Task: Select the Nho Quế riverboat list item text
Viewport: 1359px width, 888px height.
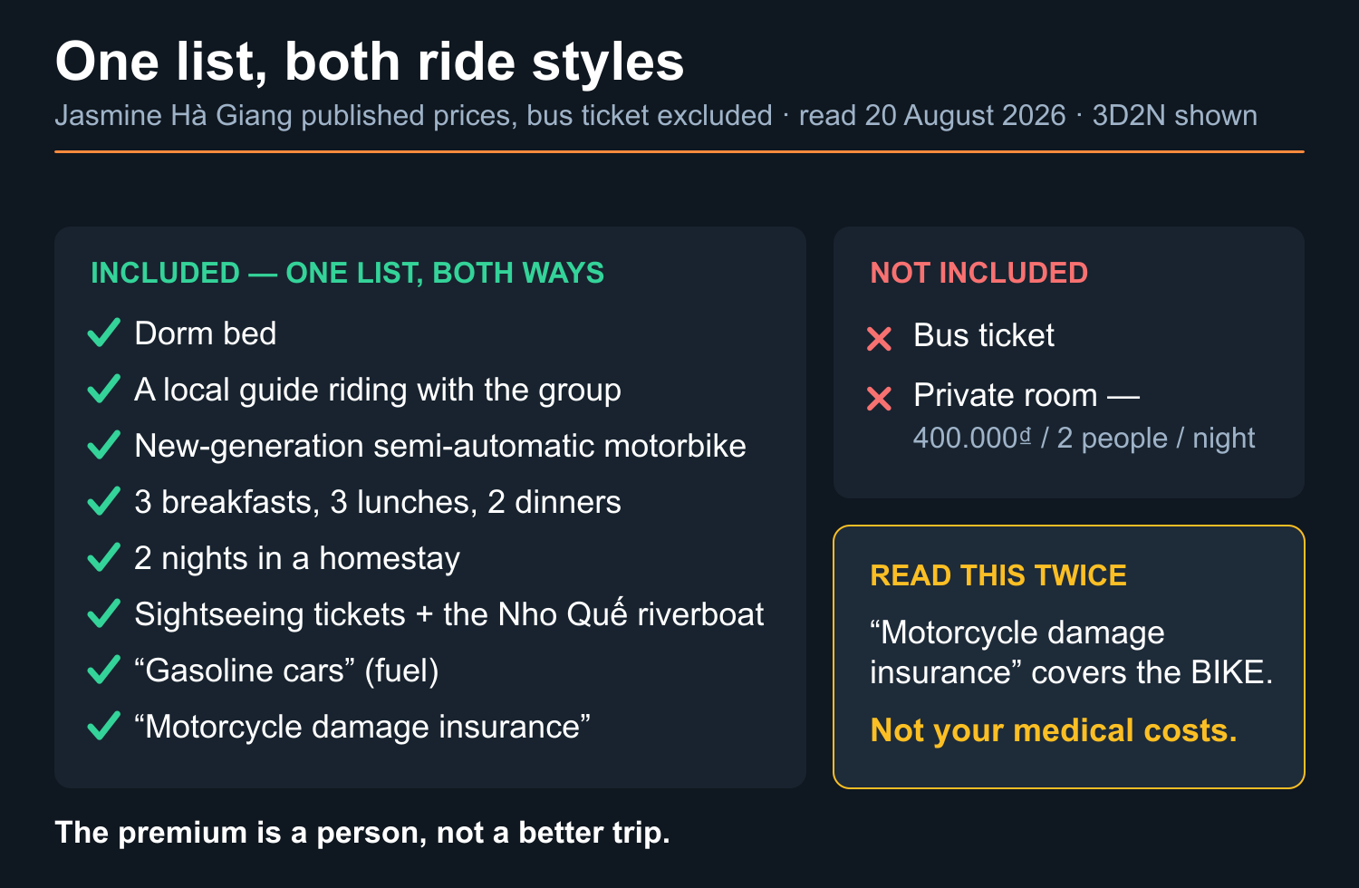Action: click(x=448, y=614)
